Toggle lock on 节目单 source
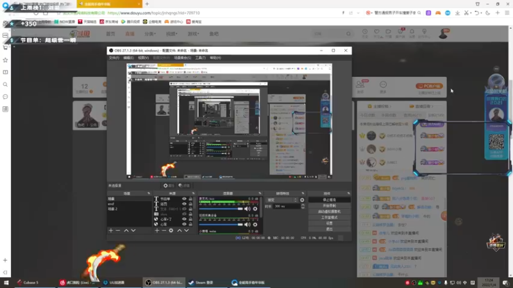Screen dimensions: 513x288 pyautogui.click(x=190, y=199)
